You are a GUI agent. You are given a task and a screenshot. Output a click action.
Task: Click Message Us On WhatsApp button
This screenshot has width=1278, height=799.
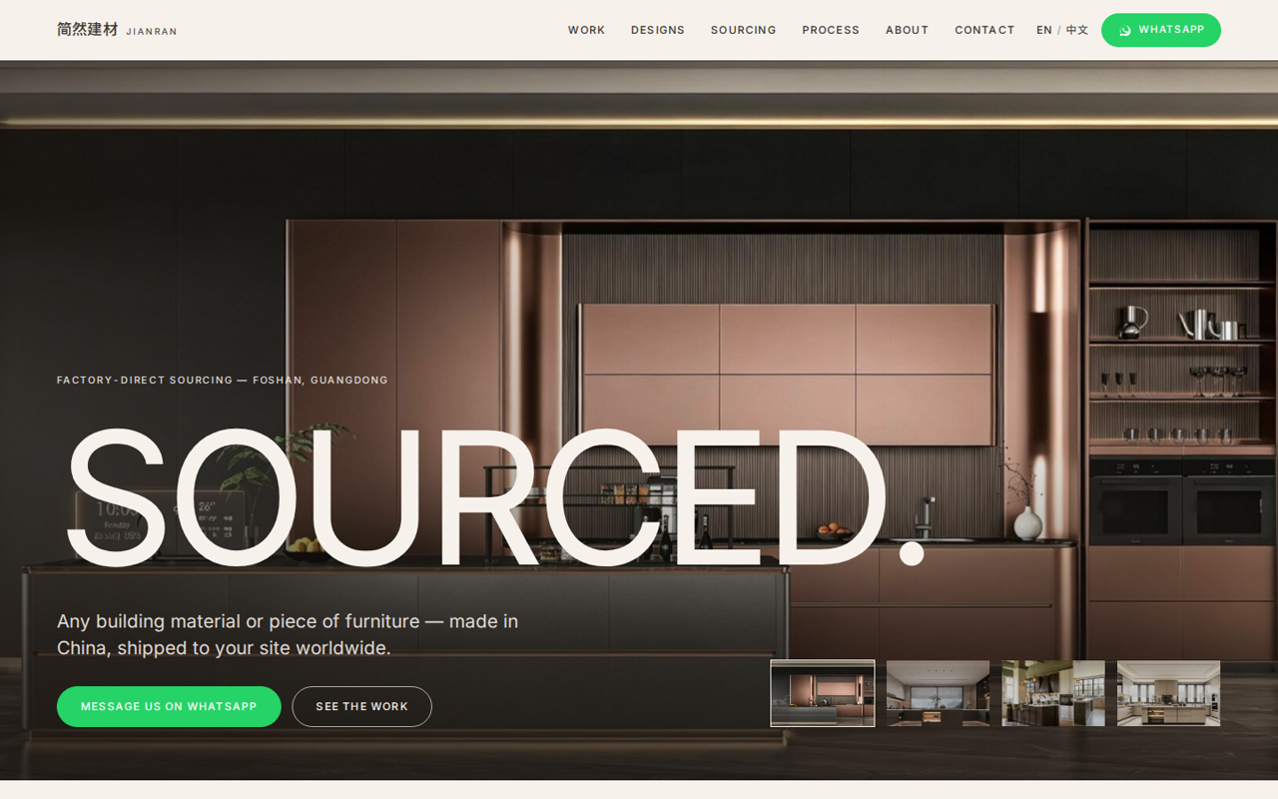coord(169,706)
